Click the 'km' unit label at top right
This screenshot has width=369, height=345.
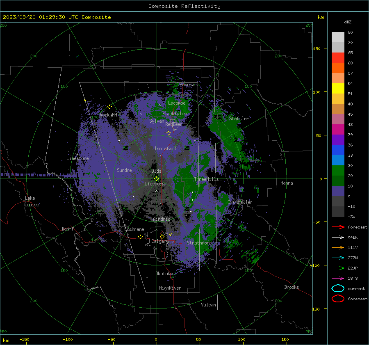click(321, 17)
